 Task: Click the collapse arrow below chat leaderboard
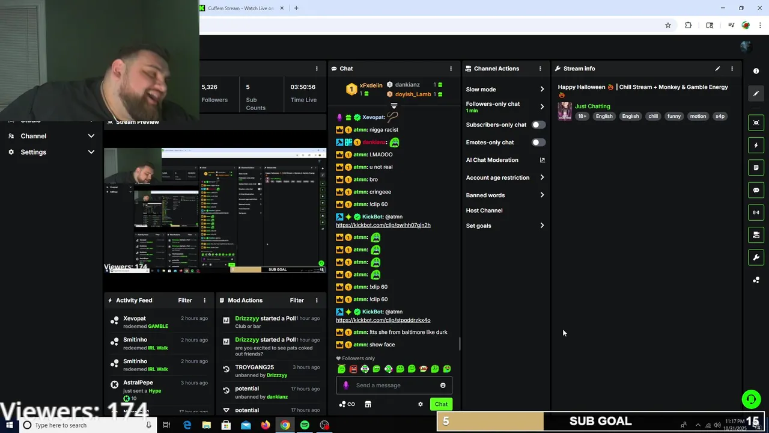[x=394, y=106]
